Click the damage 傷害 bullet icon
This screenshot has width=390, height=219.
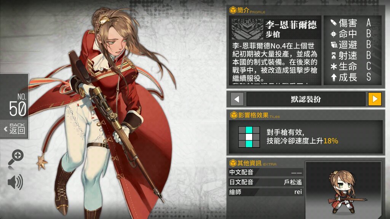(x=334, y=23)
